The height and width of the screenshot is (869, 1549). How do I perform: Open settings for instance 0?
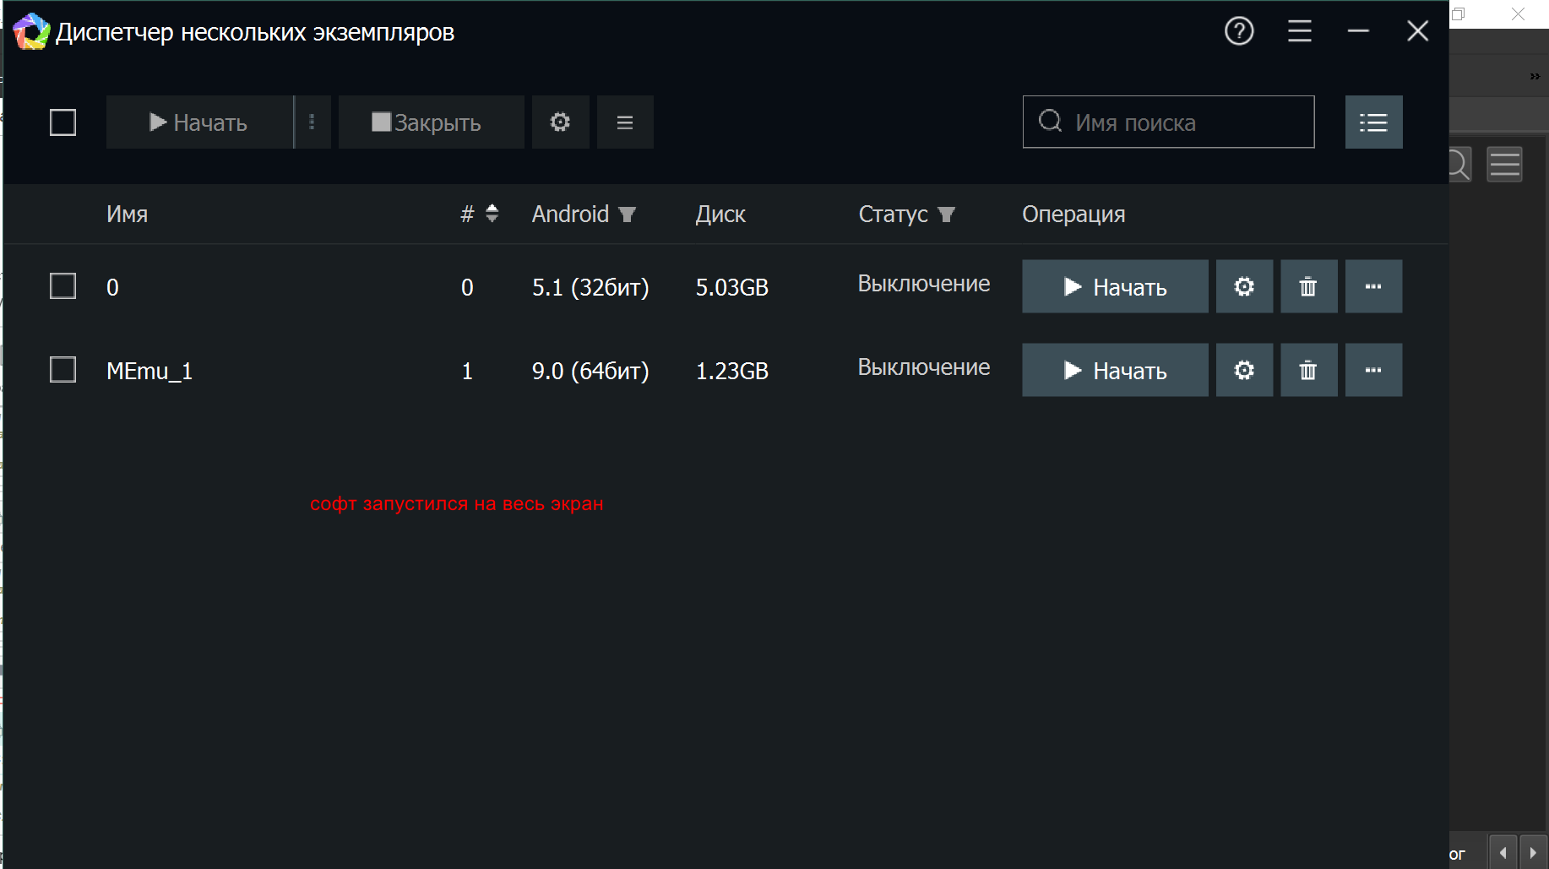tap(1244, 286)
